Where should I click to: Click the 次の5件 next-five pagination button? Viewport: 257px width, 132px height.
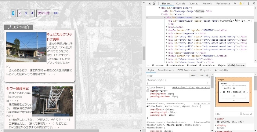(x=43, y=13)
